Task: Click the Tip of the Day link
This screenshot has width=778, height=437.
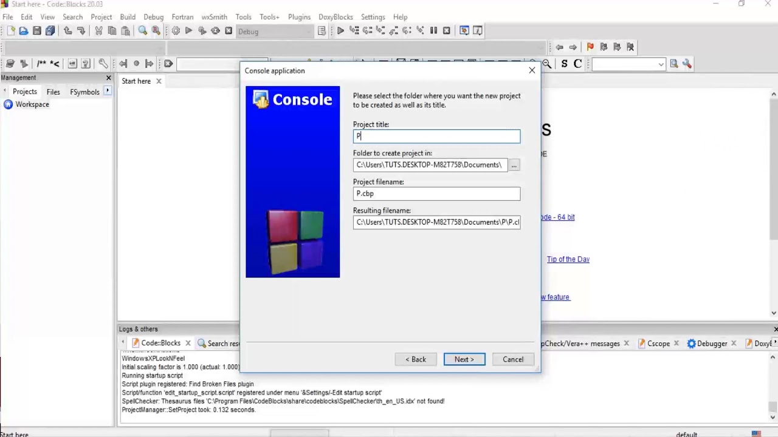Action: pos(568,259)
